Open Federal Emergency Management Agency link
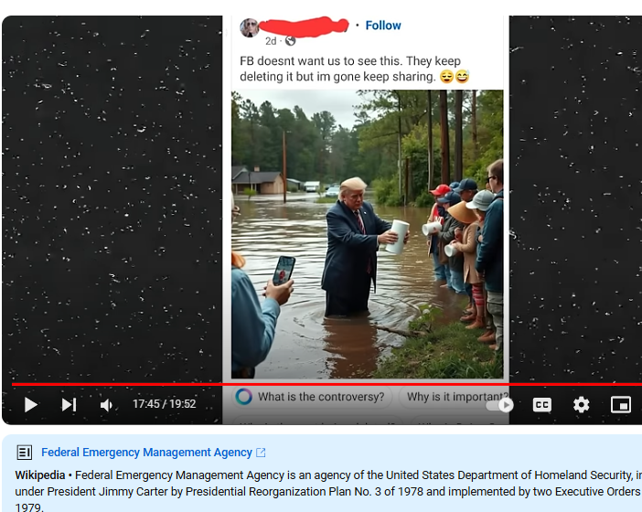Image resolution: width=642 pixels, height=512 pixels. coord(146,453)
